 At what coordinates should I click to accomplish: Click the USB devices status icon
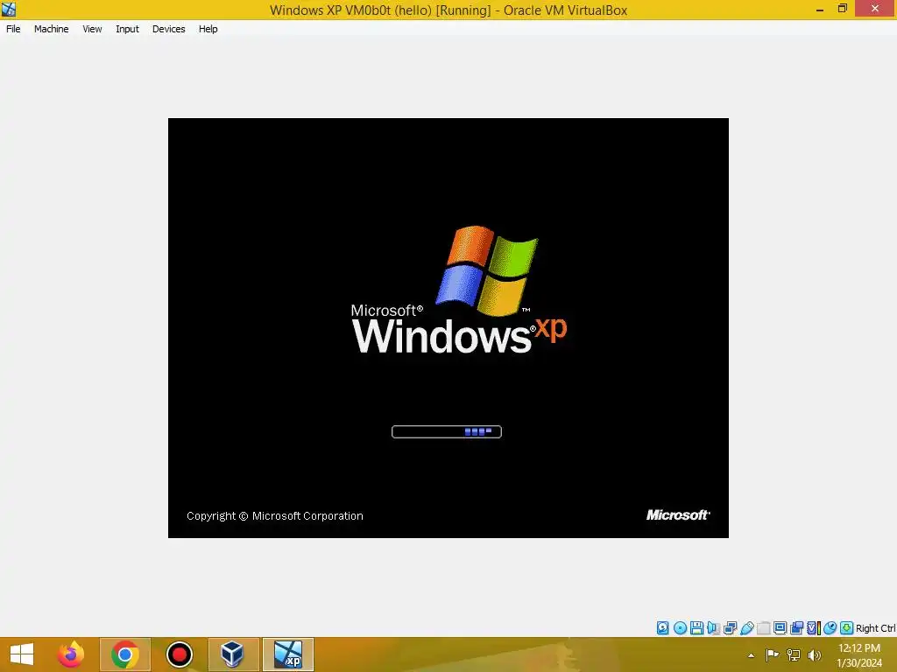coord(746,628)
